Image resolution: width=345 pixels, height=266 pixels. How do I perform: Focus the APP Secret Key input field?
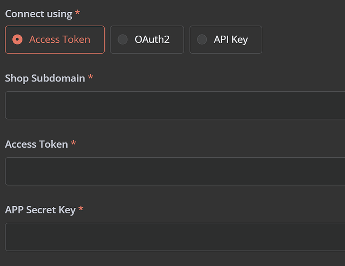[175, 237]
